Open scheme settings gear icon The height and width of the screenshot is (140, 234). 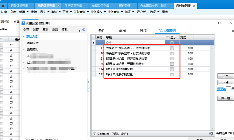(84, 29)
